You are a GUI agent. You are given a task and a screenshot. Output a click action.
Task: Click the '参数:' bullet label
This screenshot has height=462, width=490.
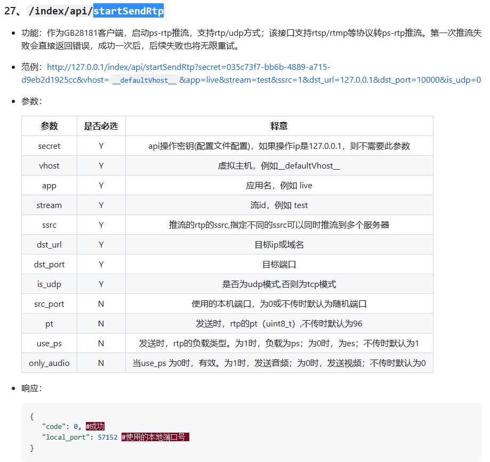[x=31, y=101]
